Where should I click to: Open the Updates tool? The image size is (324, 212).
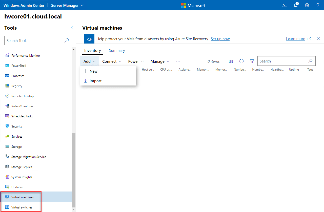[36, 187]
